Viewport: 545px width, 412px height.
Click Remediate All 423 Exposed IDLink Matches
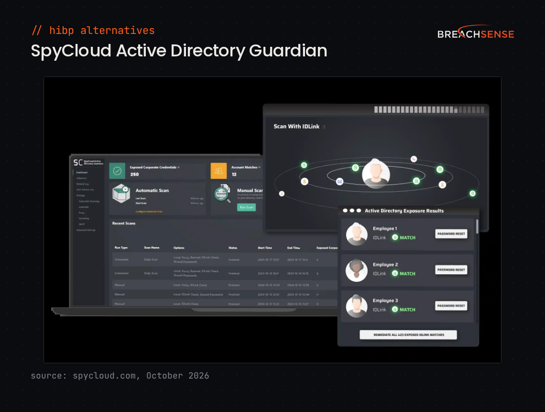coord(408,335)
